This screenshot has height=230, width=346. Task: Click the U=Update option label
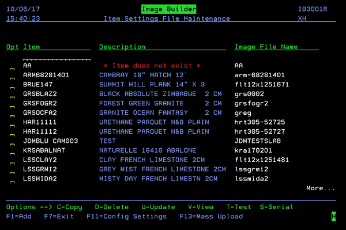pos(158,207)
